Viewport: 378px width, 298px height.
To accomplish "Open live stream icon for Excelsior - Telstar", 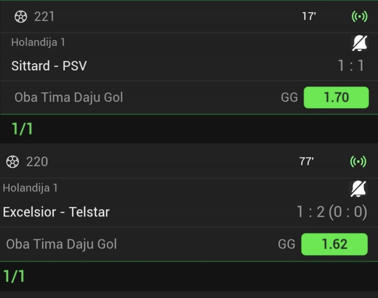I will pyautogui.click(x=358, y=161).
